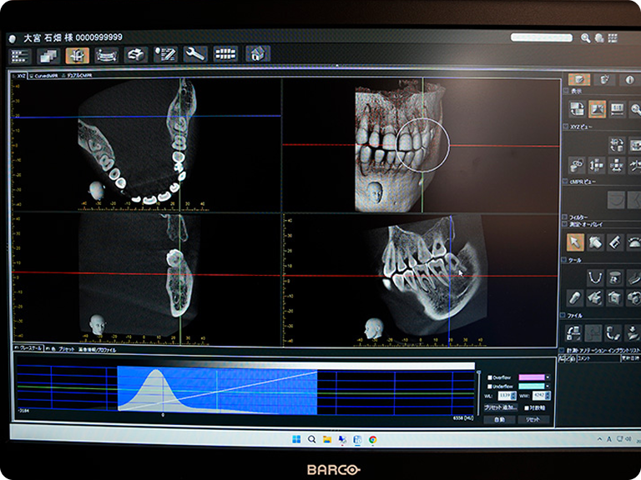Click the list view icon in top toolbar
Viewport: 641px width, 480px height.
point(20,55)
